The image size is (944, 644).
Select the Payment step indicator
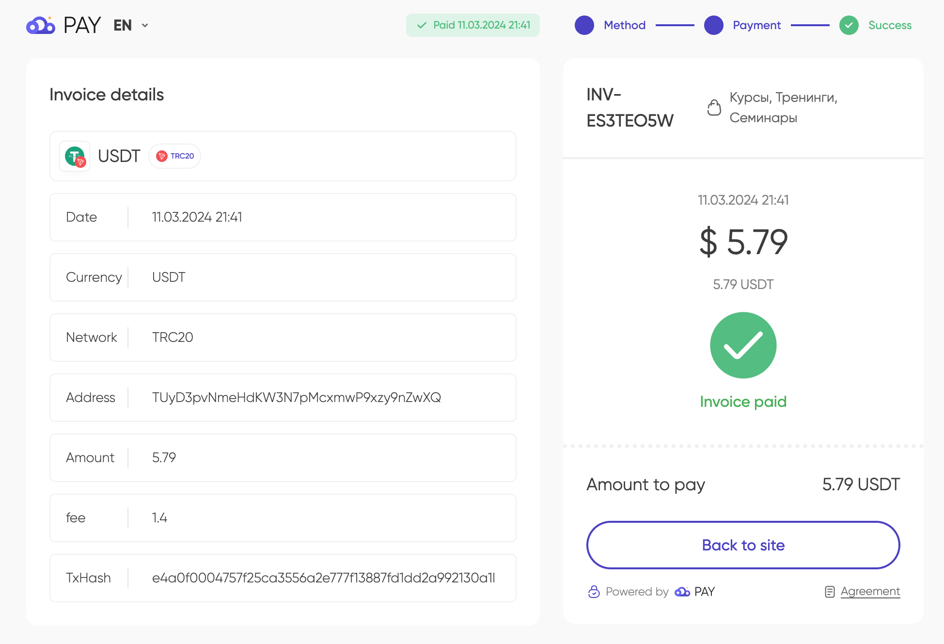tap(742, 25)
